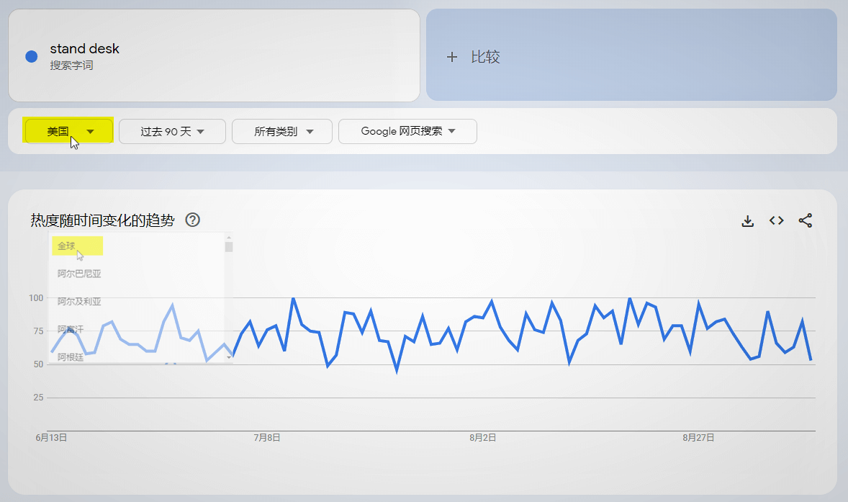This screenshot has height=502, width=848.
Task: Open the 所有类别 category dropdown
Action: coord(281,132)
